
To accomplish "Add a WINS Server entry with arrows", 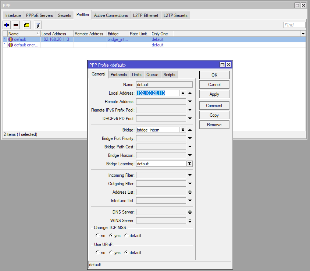I will click(x=190, y=221).
